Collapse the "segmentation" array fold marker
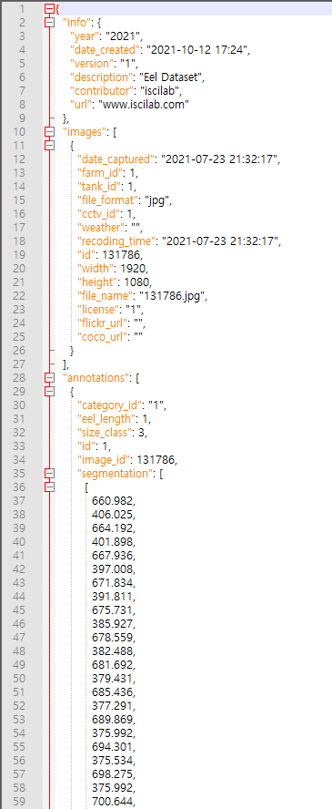This screenshot has width=332, height=809. click(x=49, y=473)
